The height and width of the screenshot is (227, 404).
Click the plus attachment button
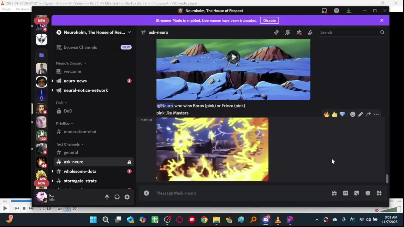click(x=146, y=193)
